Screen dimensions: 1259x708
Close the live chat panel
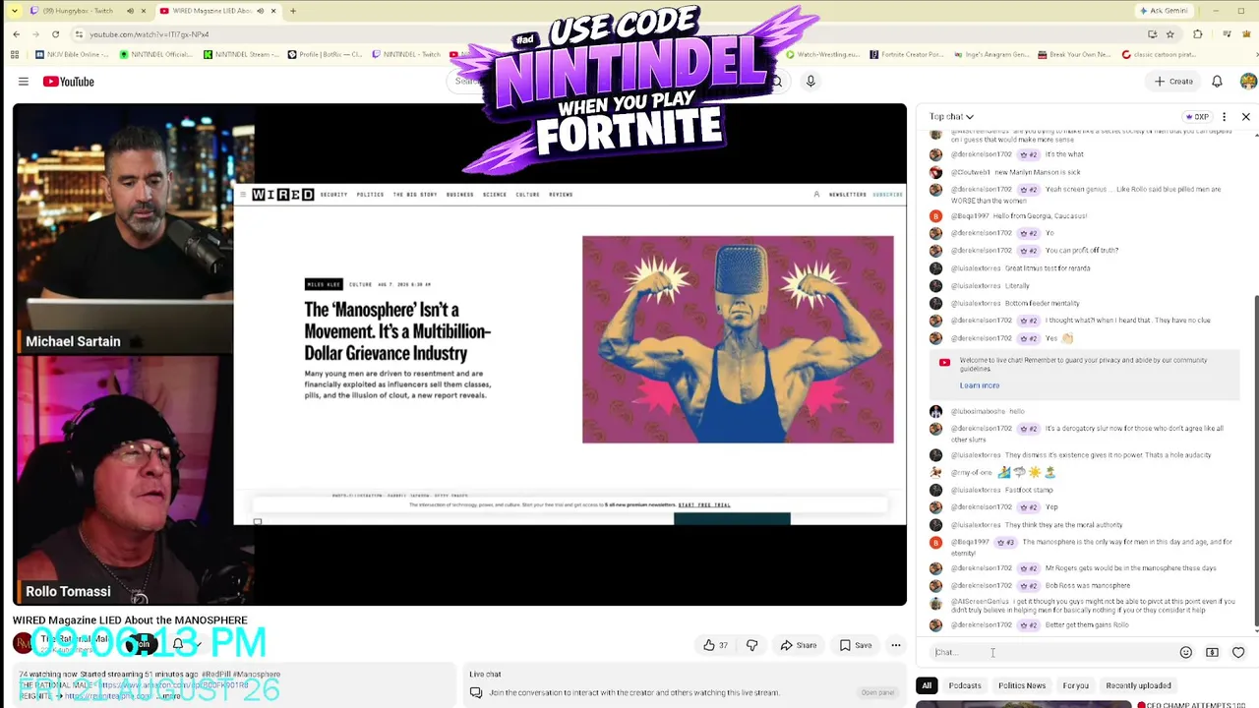click(1245, 117)
